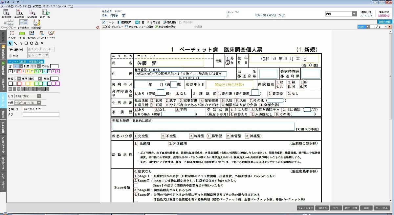Screen dimensions: 394x215
Task: Click the ツール toolbar item
Action: pyautogui.click(x=108, y=22)
